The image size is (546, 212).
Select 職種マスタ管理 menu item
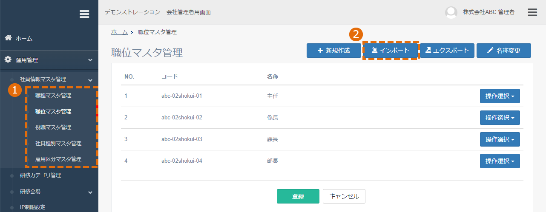(x=53, y=95)
